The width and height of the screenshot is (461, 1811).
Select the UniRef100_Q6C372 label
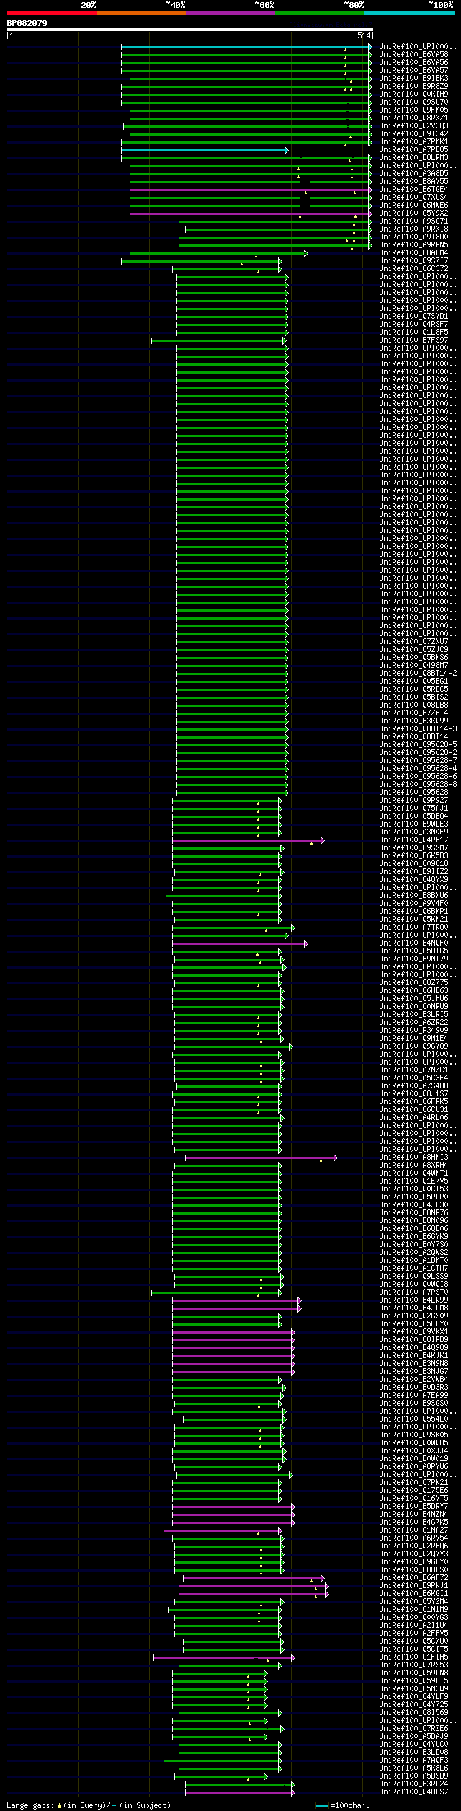click(413, 269)
